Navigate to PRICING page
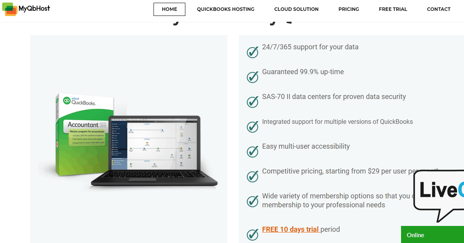 tap(349, 9)
